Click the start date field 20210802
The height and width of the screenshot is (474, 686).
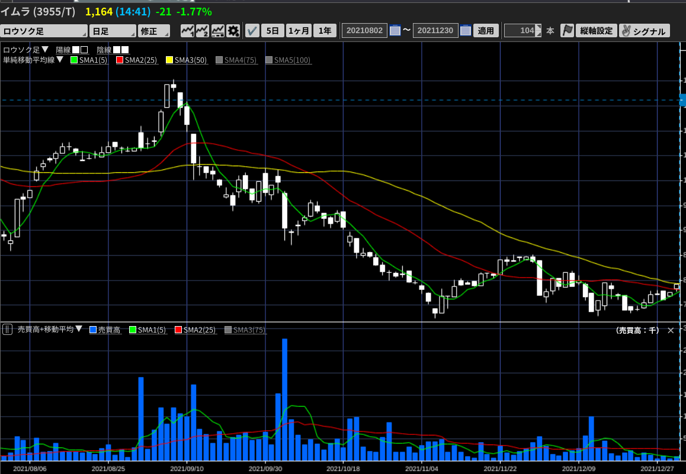[364, 31]
